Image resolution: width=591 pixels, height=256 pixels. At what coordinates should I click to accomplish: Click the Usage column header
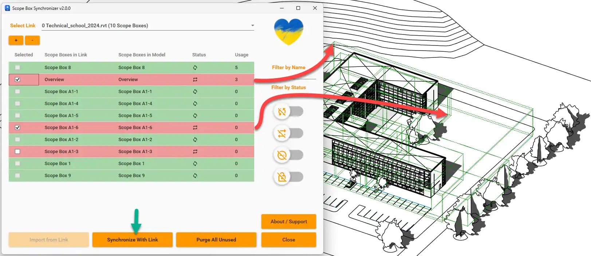coord(241,55)
